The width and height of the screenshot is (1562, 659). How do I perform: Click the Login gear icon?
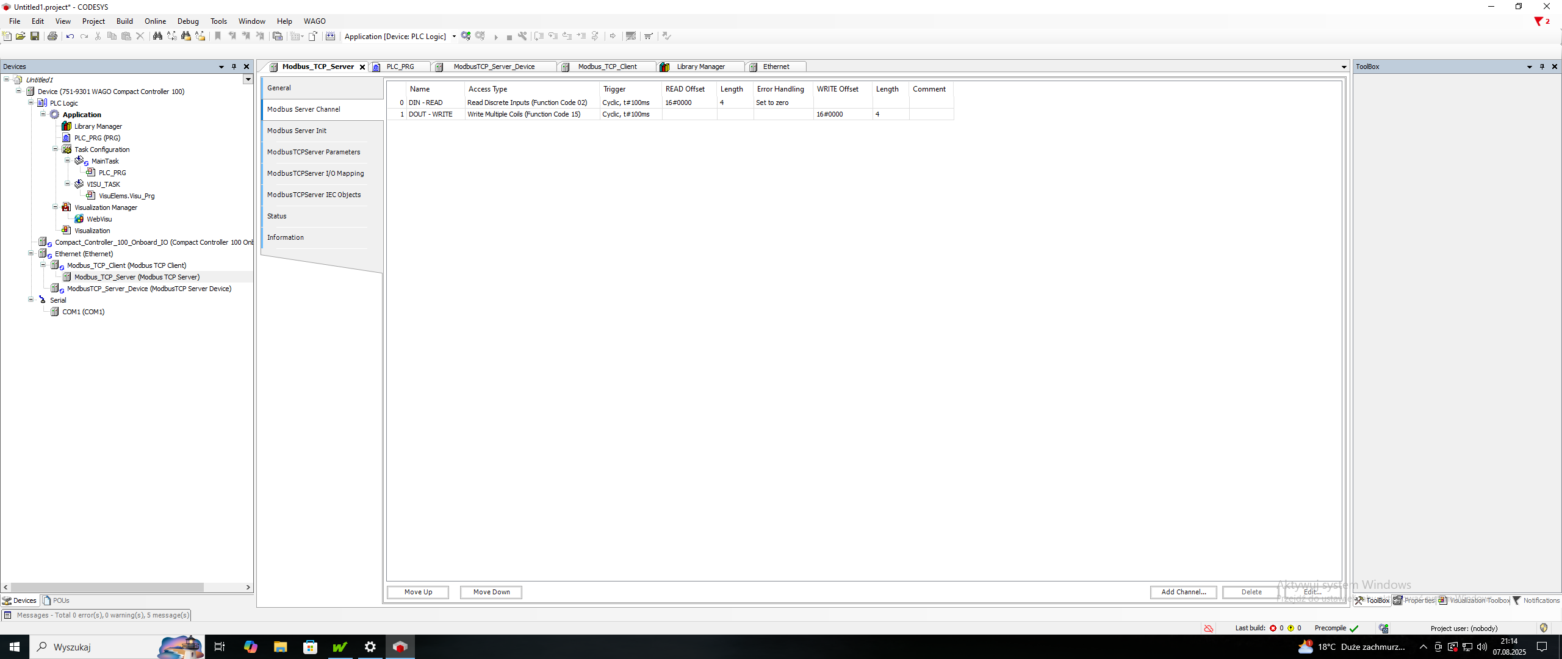[466, 36]
